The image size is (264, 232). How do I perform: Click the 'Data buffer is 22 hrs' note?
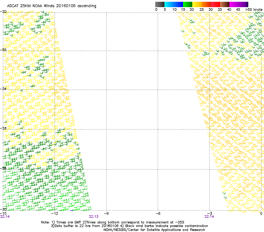click(129, 226)
